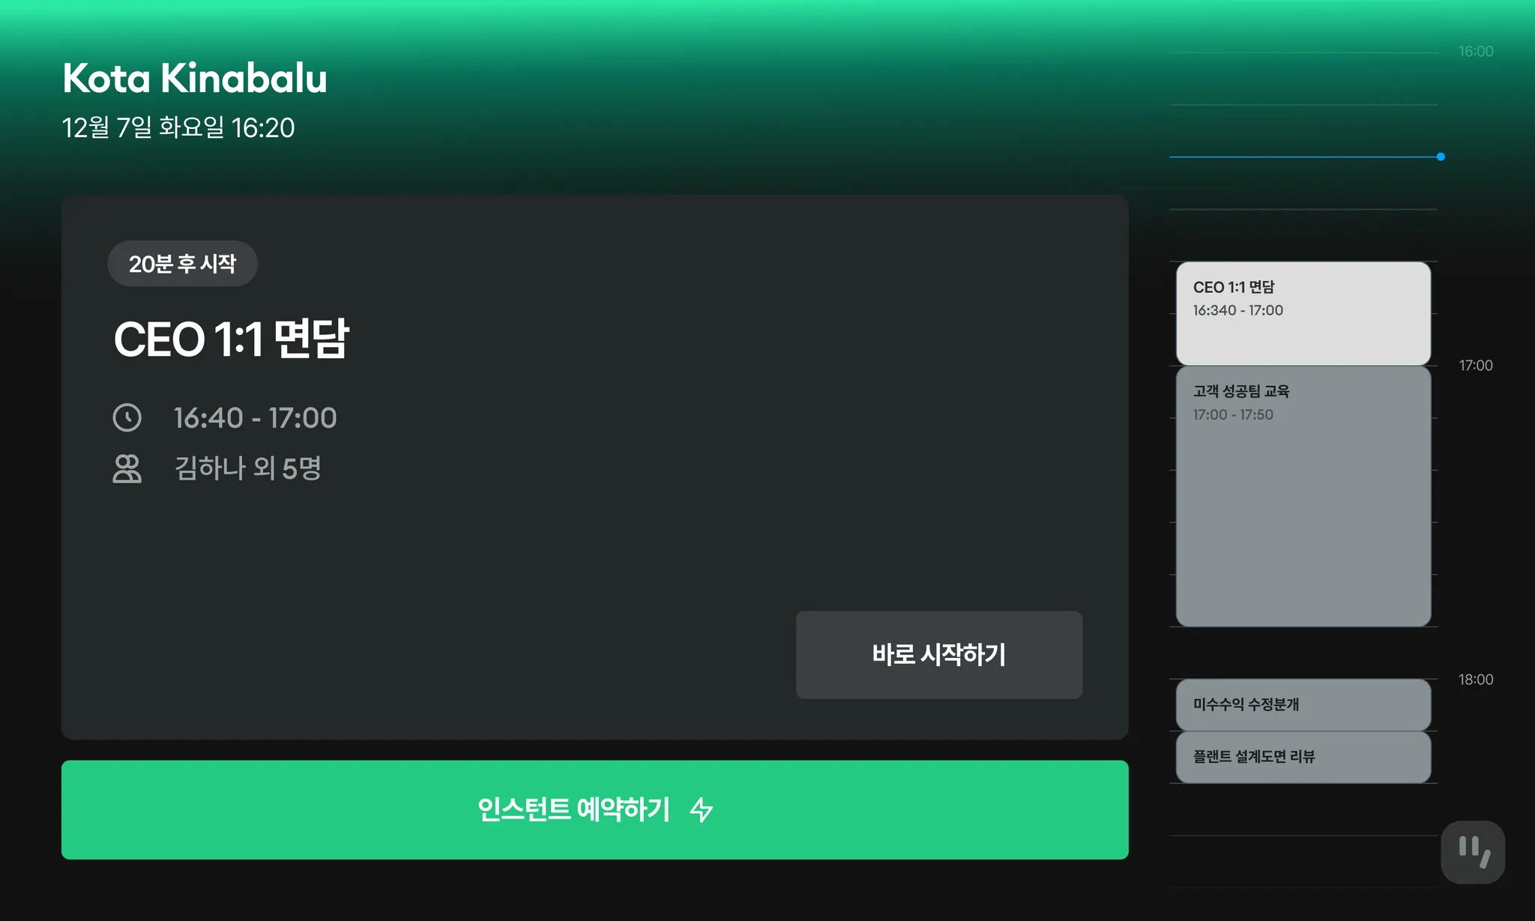Click the attendees people icon

point(127,468)
